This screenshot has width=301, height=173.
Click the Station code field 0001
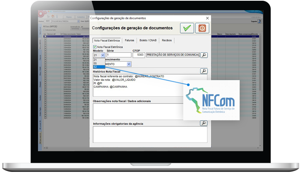tap(48, 21)
